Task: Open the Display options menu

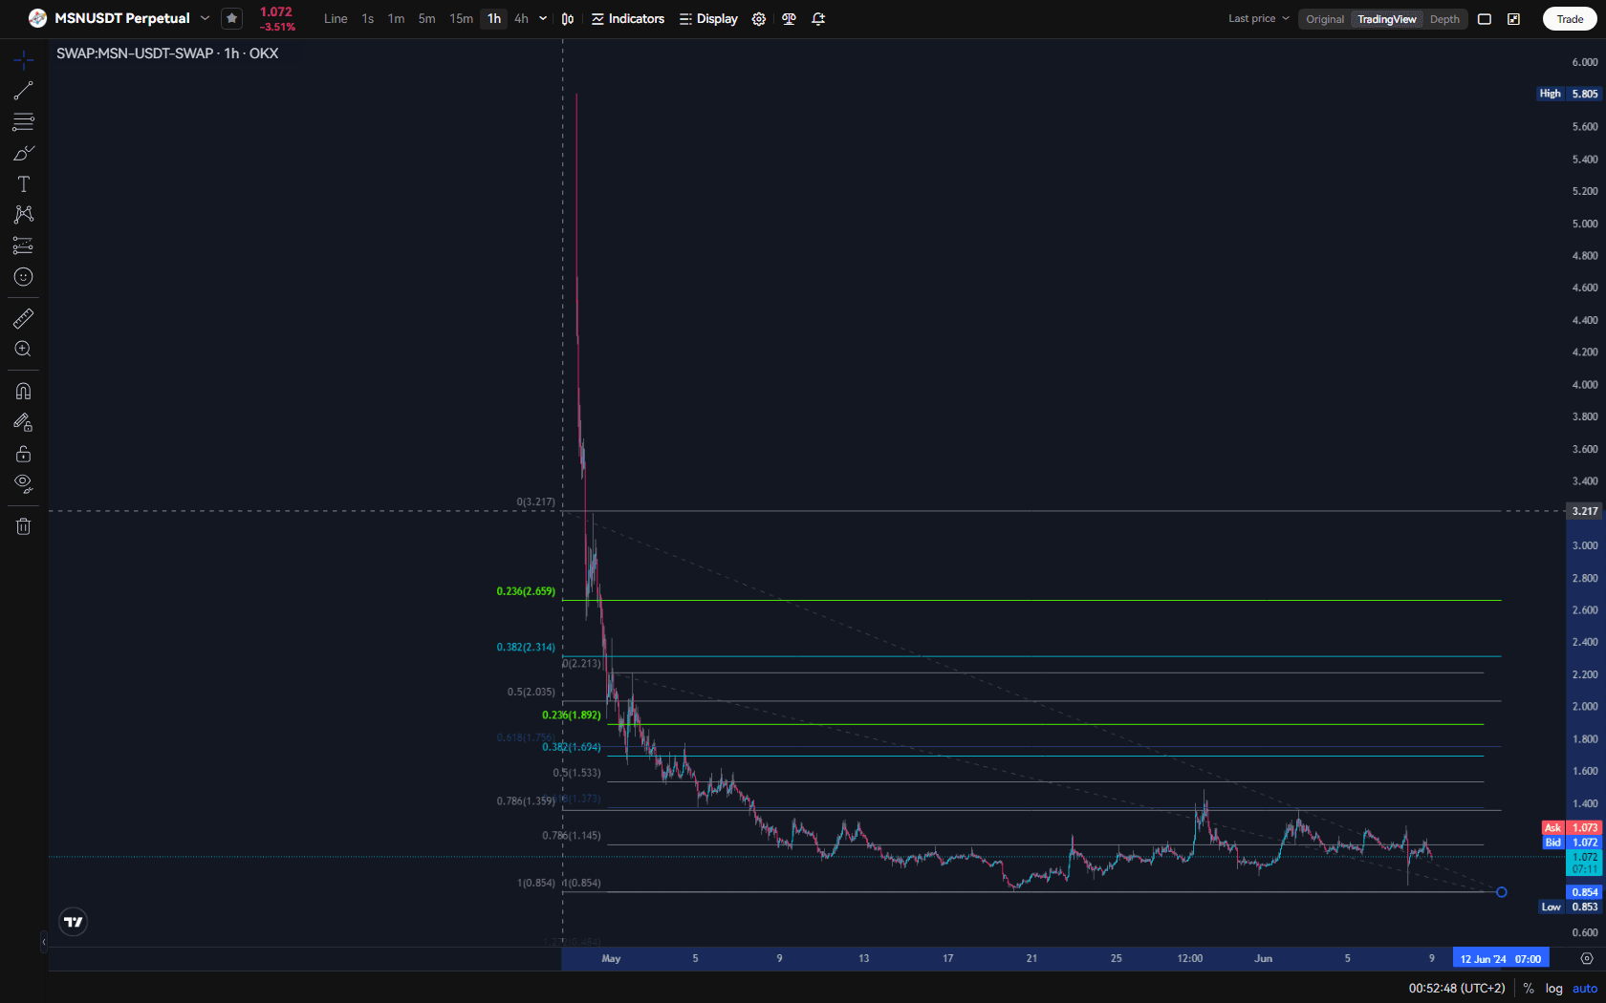Action: click(708, 19)
